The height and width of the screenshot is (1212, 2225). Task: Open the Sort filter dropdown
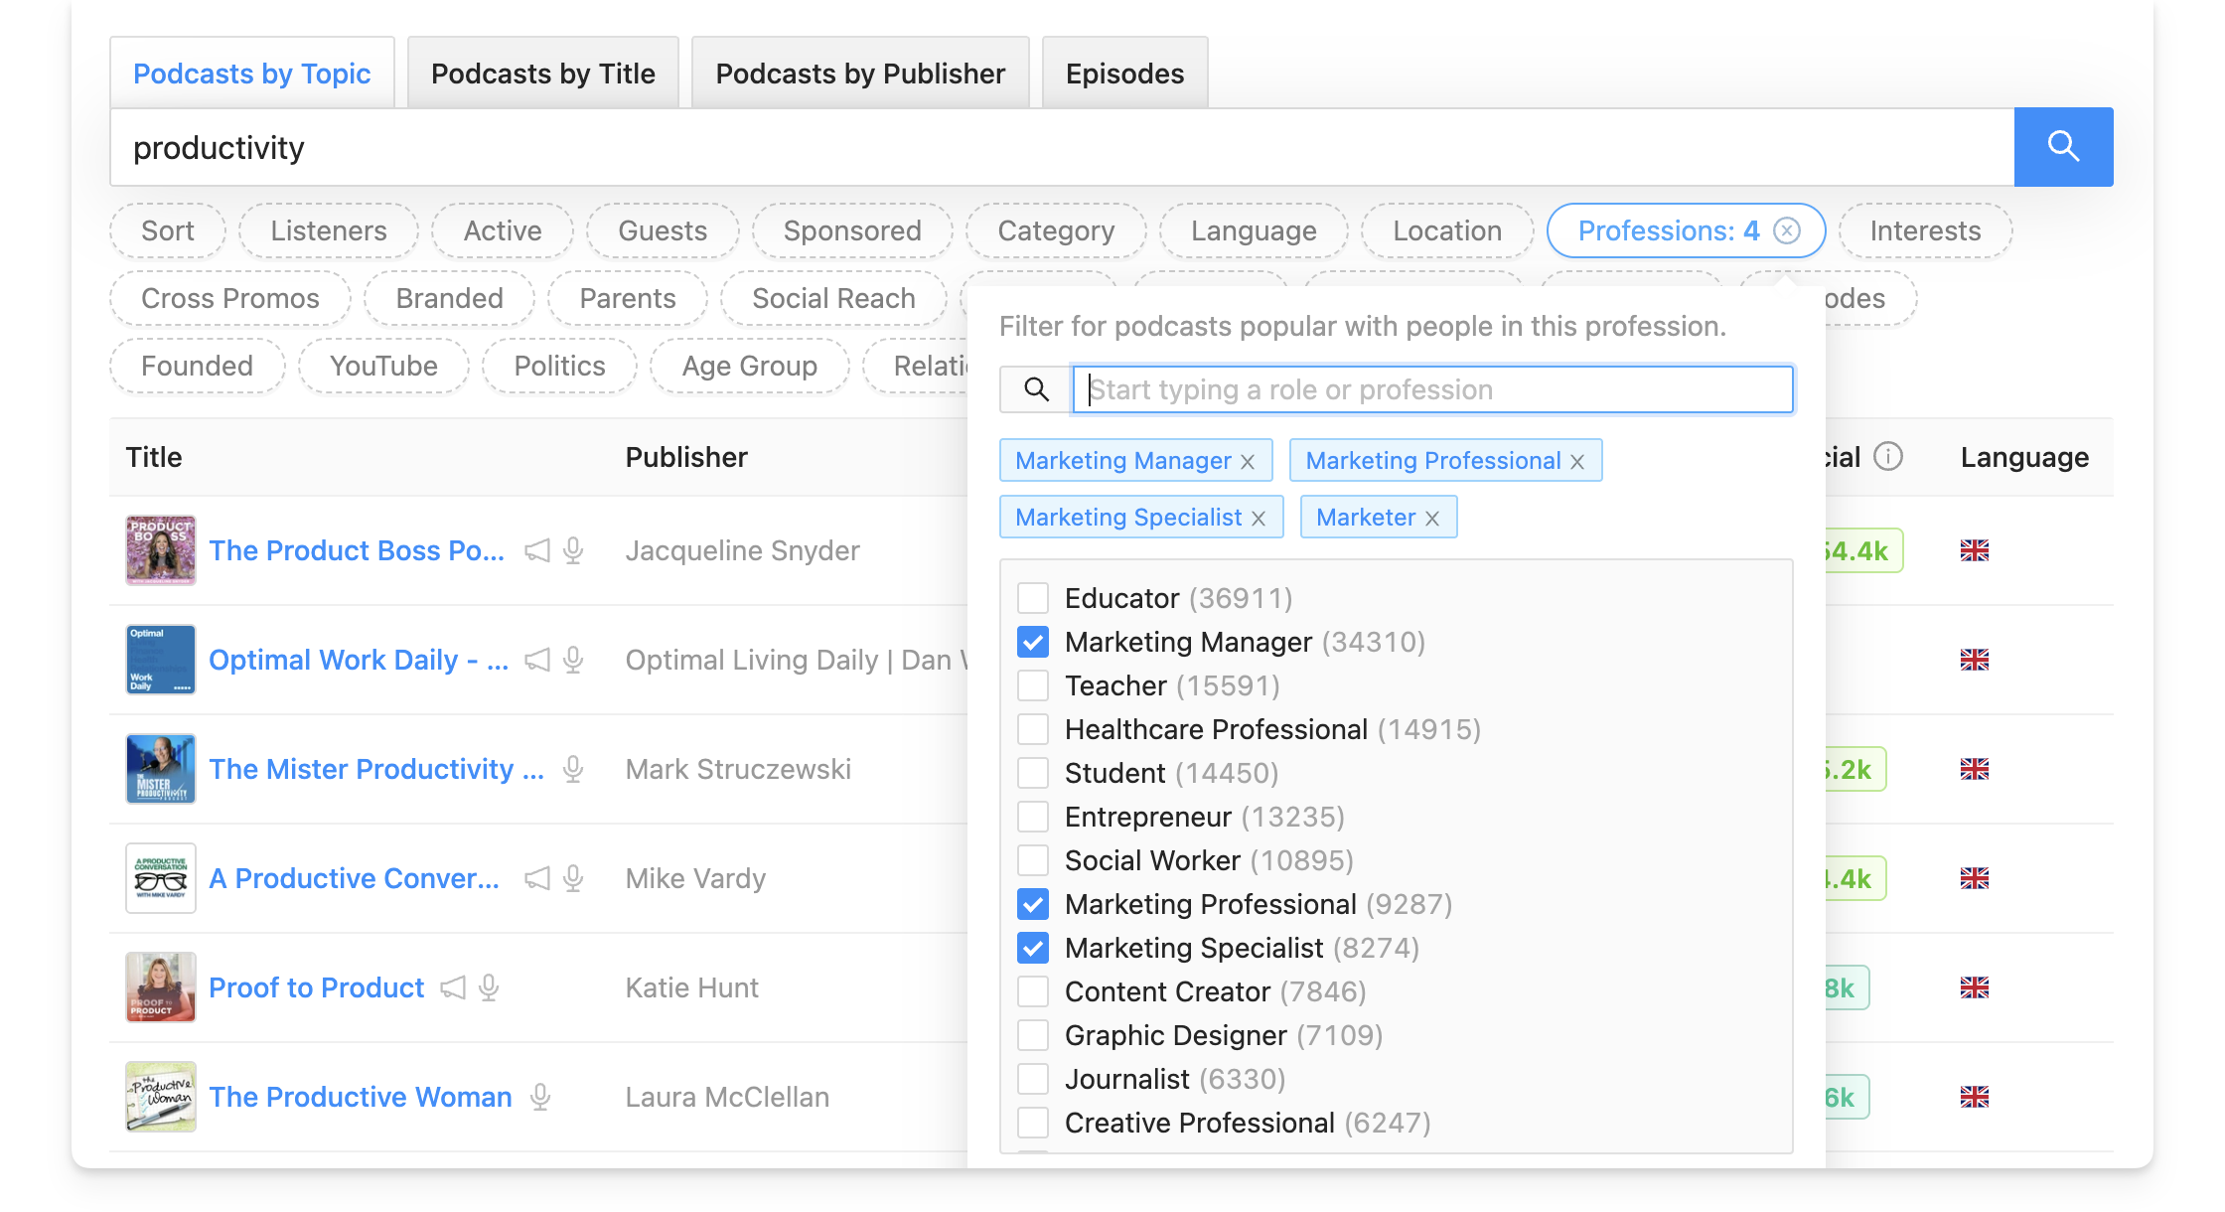pos(168,230)
